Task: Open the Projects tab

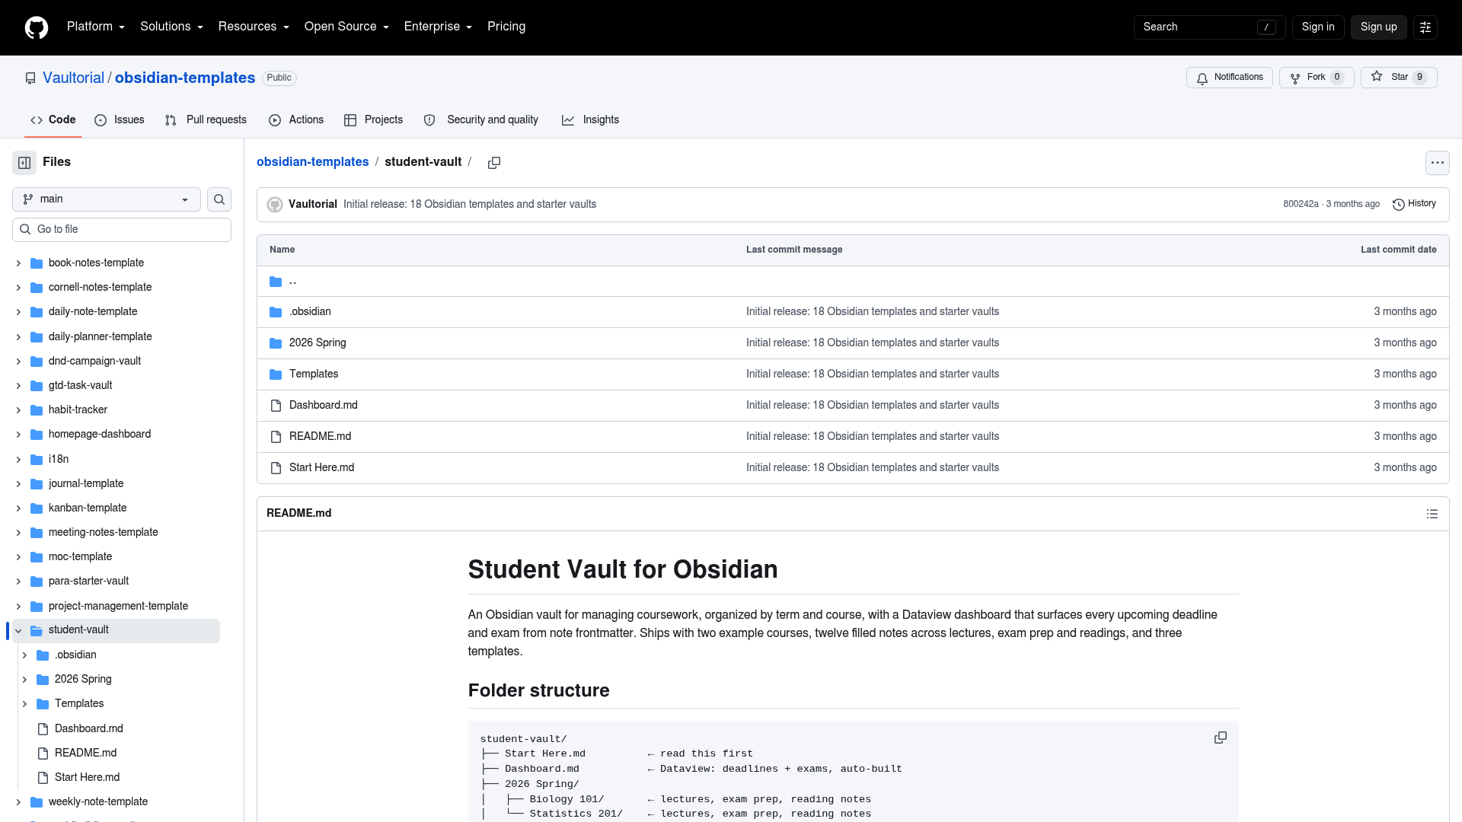Action: pyautogui.click(x=373, y=120)
